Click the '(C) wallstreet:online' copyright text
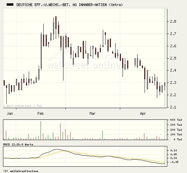 coord(21,171)
